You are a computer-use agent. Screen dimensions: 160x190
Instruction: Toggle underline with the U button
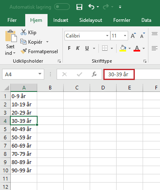tap(87, 48)
